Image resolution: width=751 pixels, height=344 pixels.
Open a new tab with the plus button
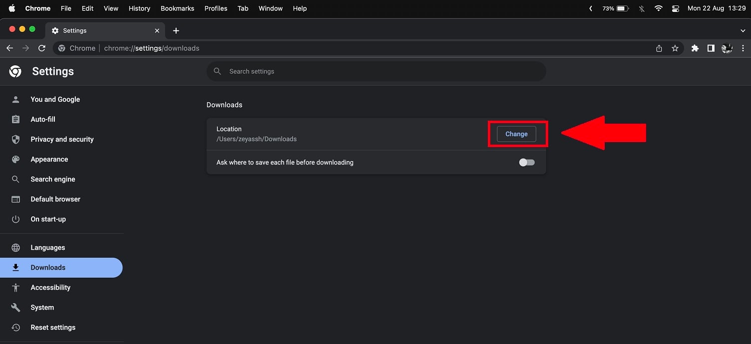pos(176,30)
